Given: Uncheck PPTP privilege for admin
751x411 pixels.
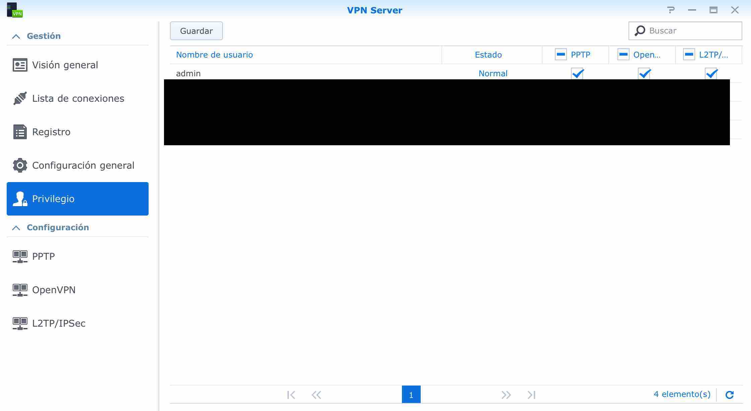Looking at the screenshot, I should point(577,73).
